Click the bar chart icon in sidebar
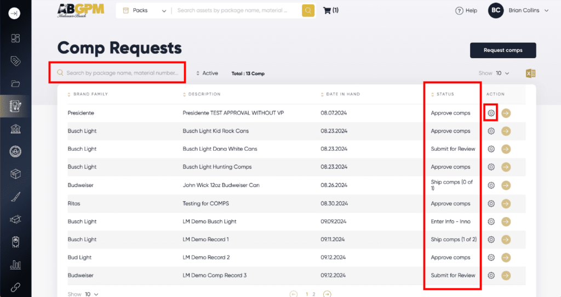Screen dimensions: 561x297 click(x=15, y=265)
